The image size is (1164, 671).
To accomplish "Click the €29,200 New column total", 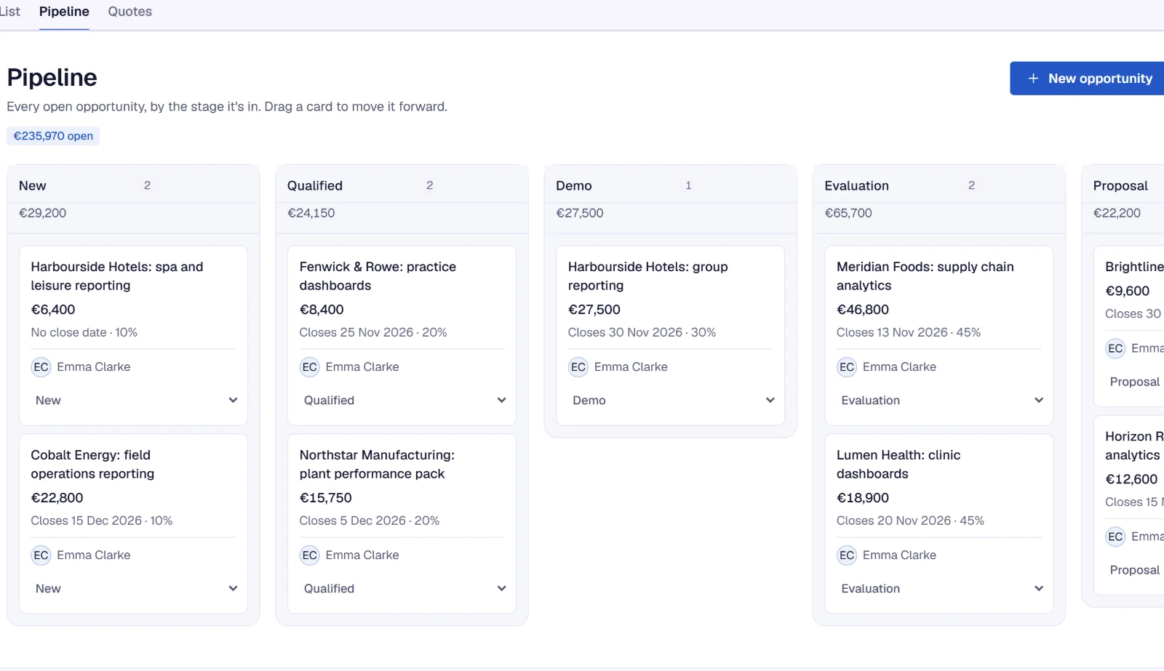I will pyautogui.click(x=42, y=213).
